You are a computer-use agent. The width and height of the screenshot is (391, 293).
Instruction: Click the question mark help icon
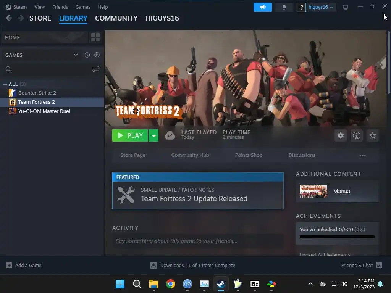302,7
